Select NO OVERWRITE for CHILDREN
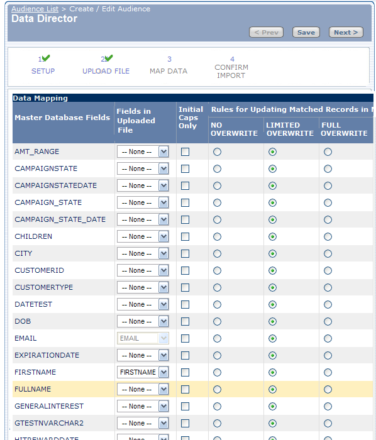 click(217, 236)
